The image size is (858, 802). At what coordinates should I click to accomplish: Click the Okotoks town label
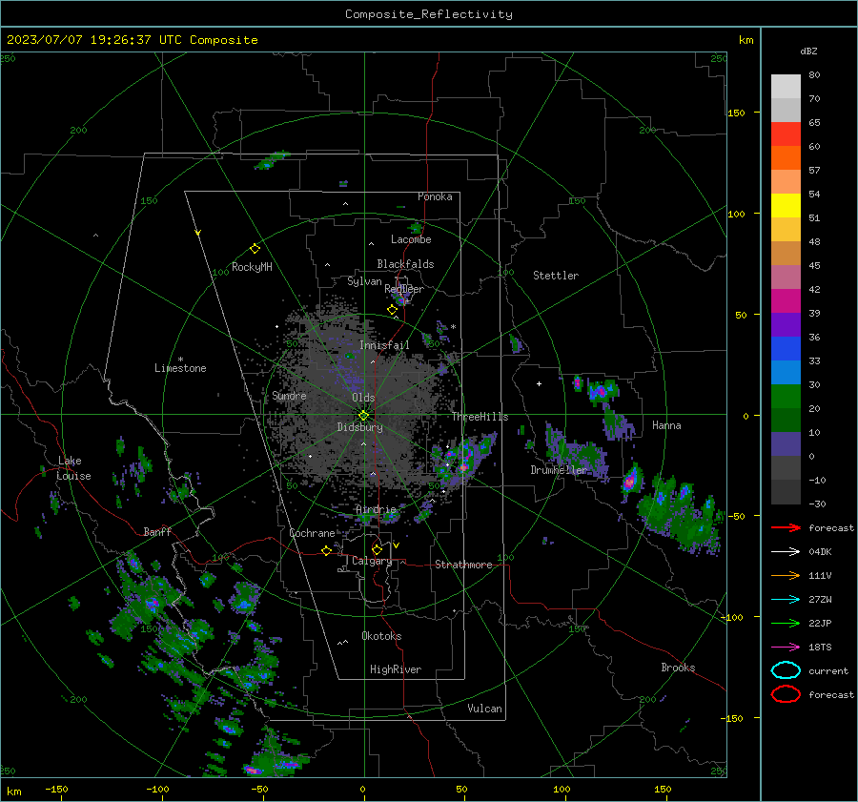pos(381,636)
